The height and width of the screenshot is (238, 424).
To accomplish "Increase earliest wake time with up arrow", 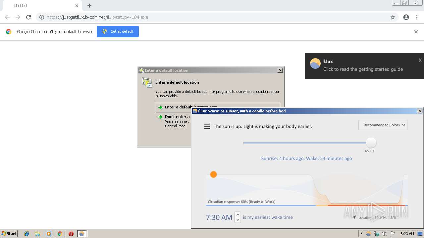I will pos(238,215).
